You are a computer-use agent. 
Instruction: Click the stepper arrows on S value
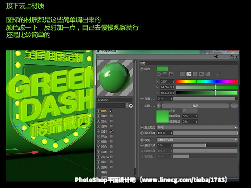(x=173, y=87)
